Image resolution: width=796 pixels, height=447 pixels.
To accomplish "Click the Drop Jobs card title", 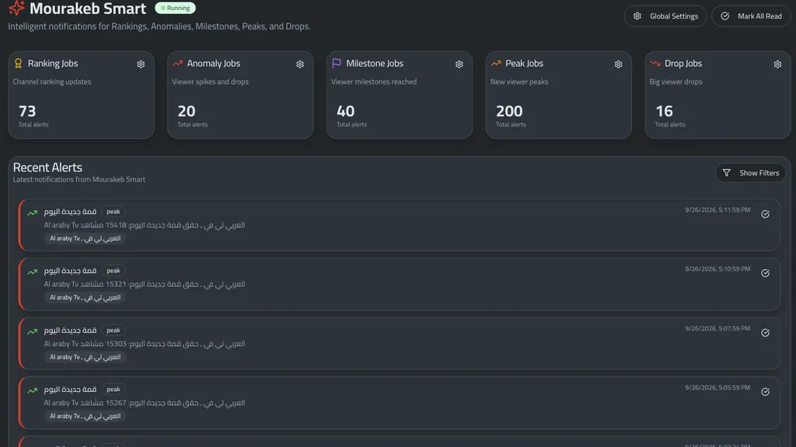I will click(683, 64).
